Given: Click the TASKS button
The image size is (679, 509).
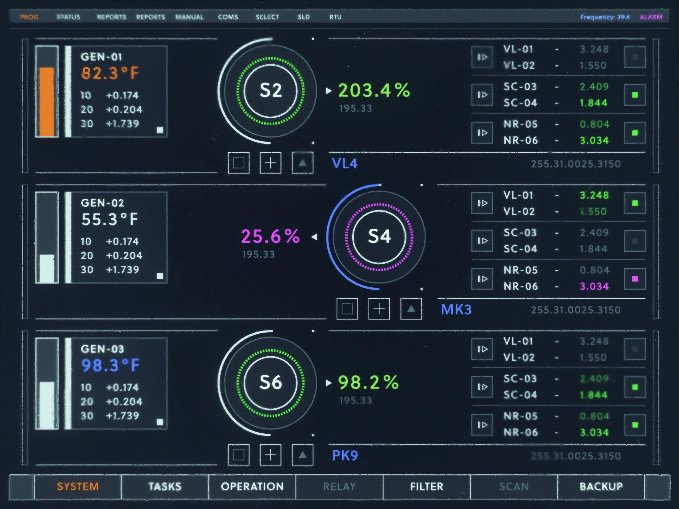Looking at the screenshot, I should 165,487.
